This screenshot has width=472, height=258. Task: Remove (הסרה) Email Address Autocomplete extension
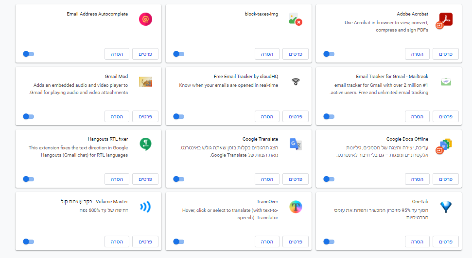point(117,54)
